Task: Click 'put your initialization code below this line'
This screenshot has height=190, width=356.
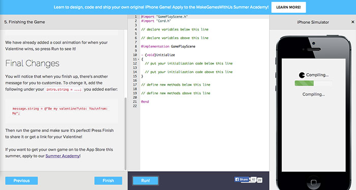Action: (x=189, y=64)
